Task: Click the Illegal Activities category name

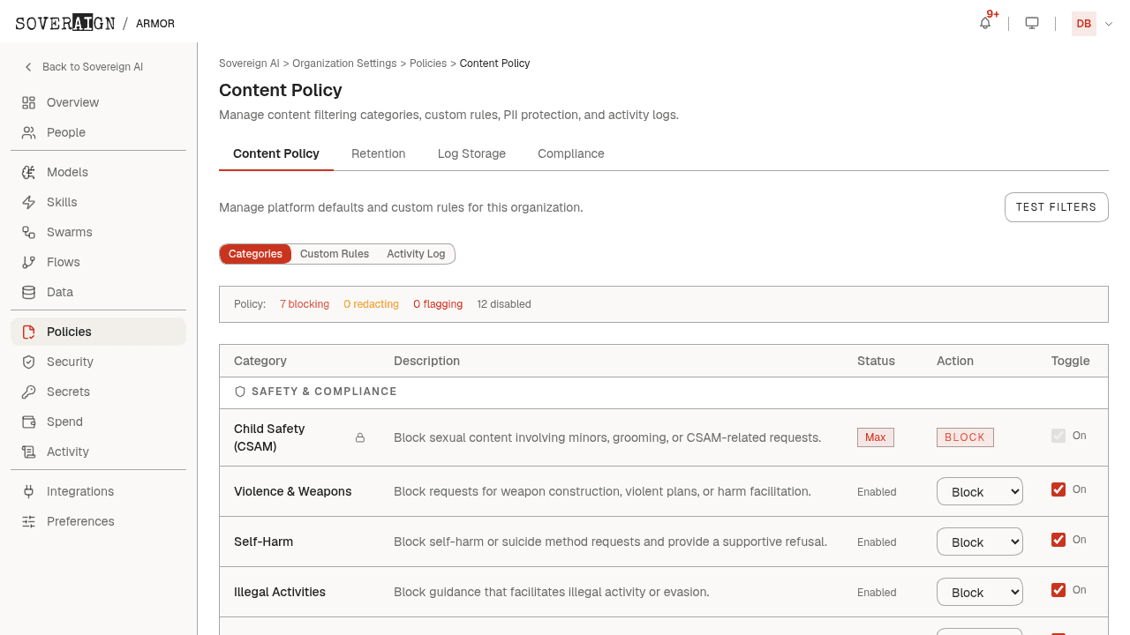Action: click(x=280, y=592)
